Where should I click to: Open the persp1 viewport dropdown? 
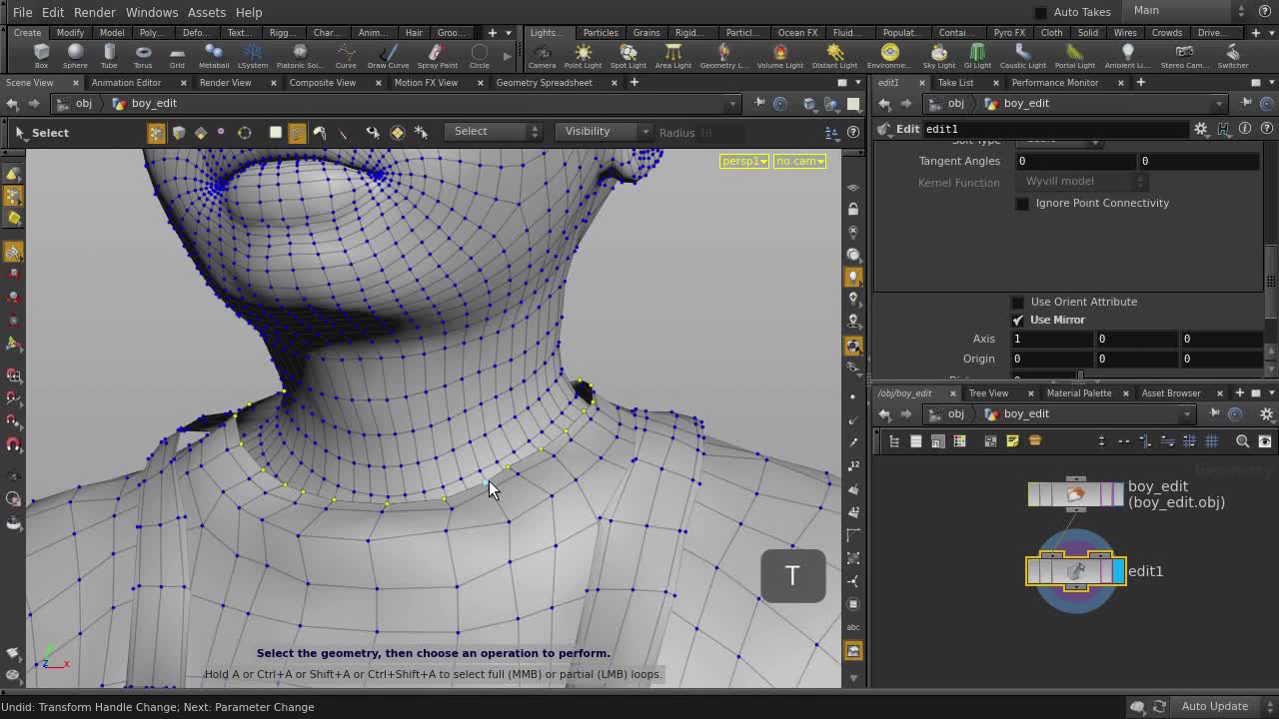tap(743, 161)
